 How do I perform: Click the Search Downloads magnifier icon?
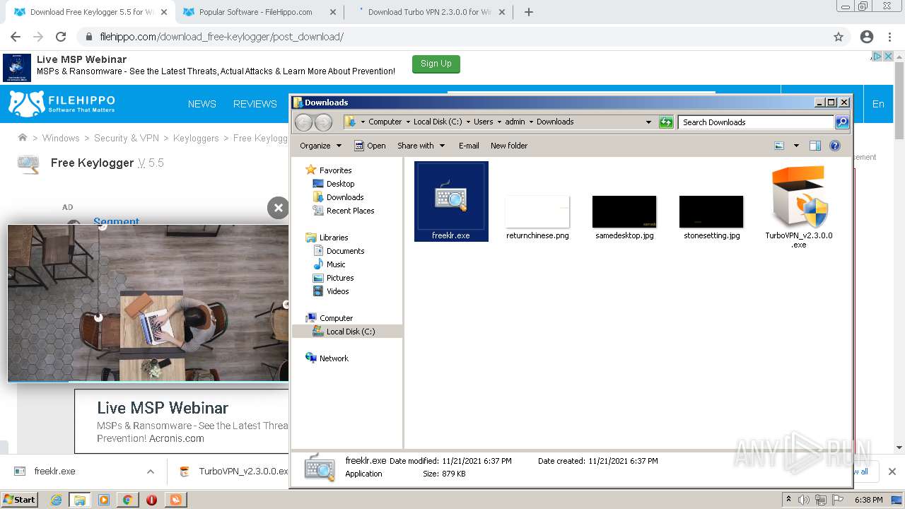(841, 122)
